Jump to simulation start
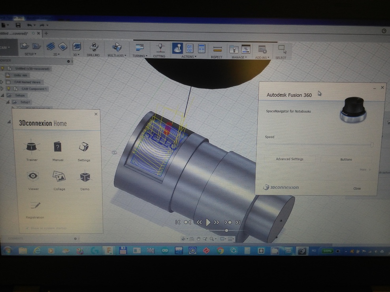The width and height of the screenshot is (390, 292). 178,222
